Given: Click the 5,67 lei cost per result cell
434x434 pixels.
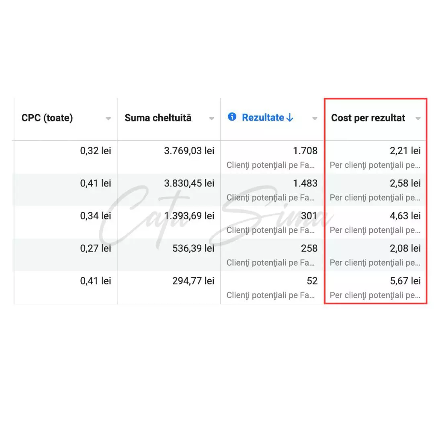Looking at the screenshot, I should click(x=405, y=281).
